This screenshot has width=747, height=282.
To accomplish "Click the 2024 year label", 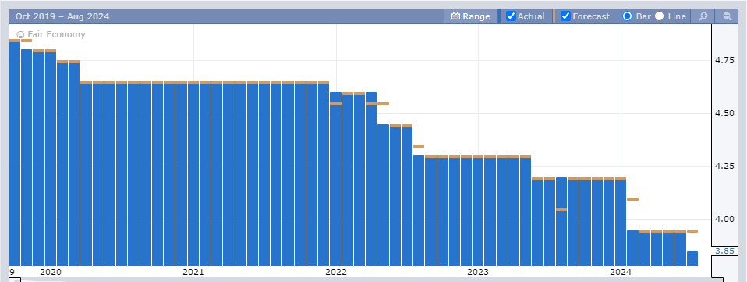I will click(621, 272).
